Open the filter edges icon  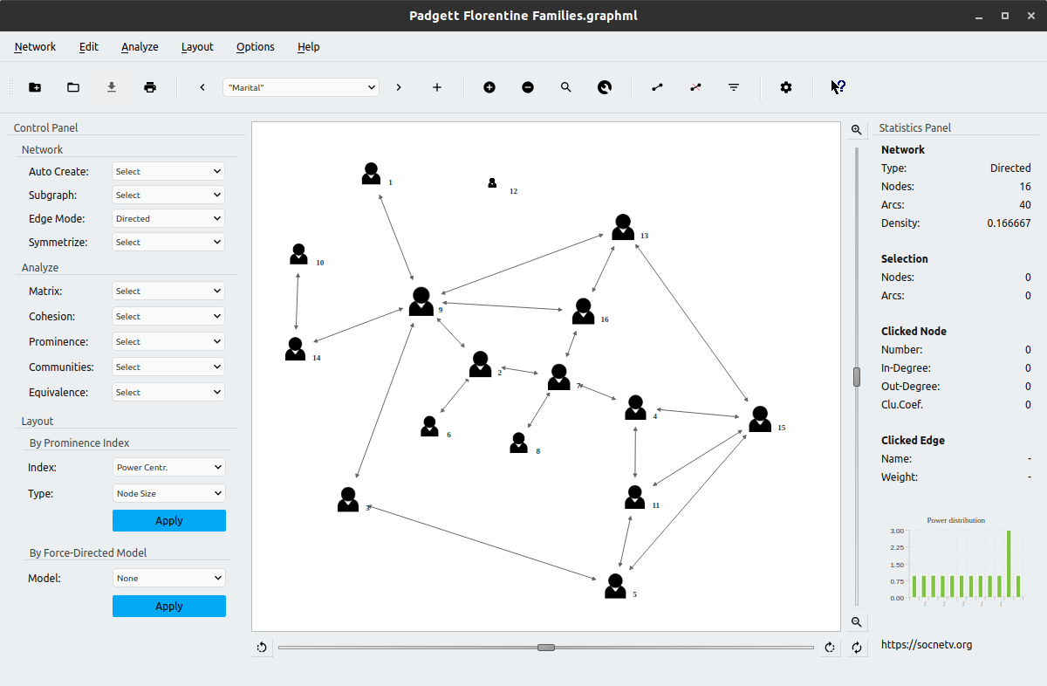coord(734,87)
